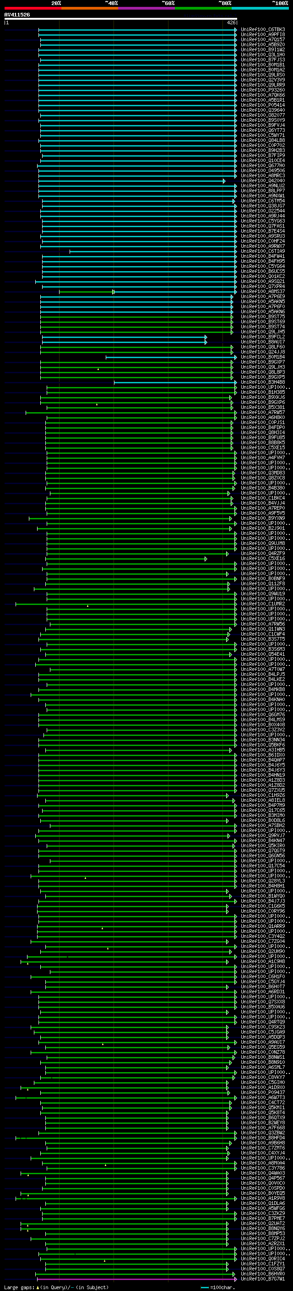Click hit UniRef100_B0M1B1
This screenshot has height=1291, width=293.
[263, 65]
